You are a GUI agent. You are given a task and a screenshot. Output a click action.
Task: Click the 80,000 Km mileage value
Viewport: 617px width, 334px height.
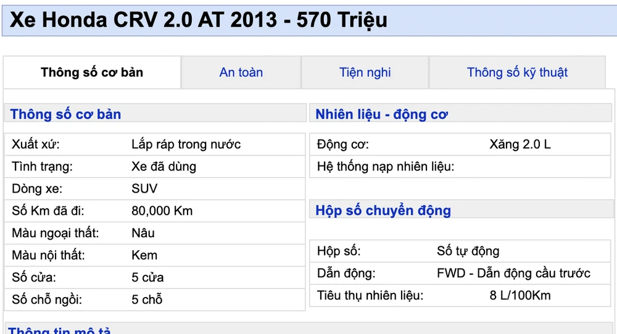point(162,211)
